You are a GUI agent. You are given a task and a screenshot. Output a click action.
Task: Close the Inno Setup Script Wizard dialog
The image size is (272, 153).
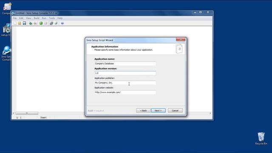point(181,40)
